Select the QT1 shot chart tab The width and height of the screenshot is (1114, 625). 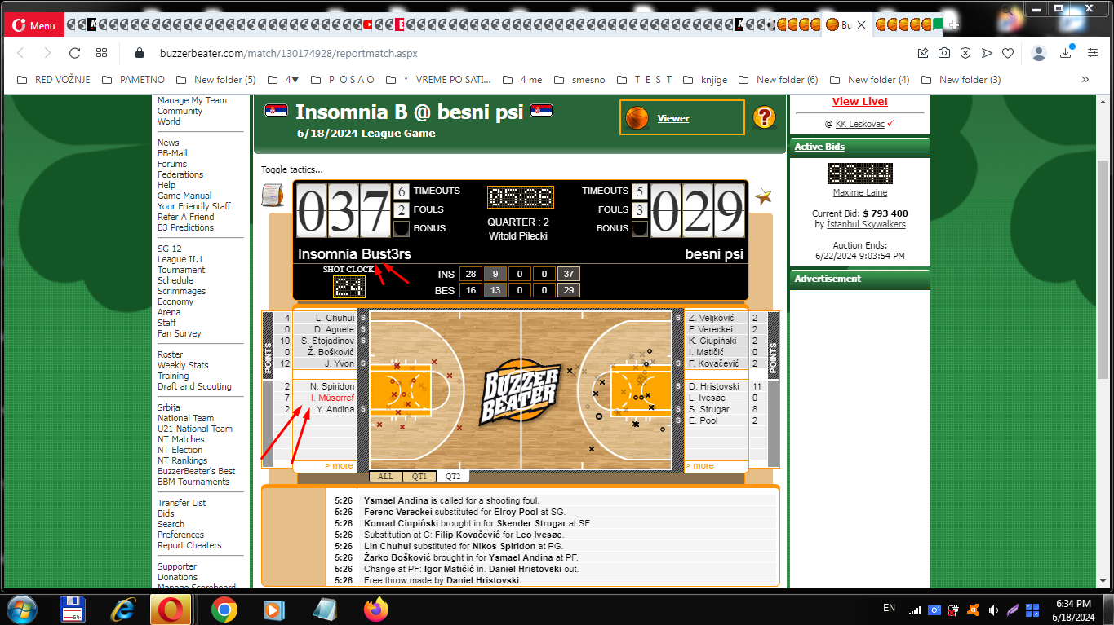[419, 477]
